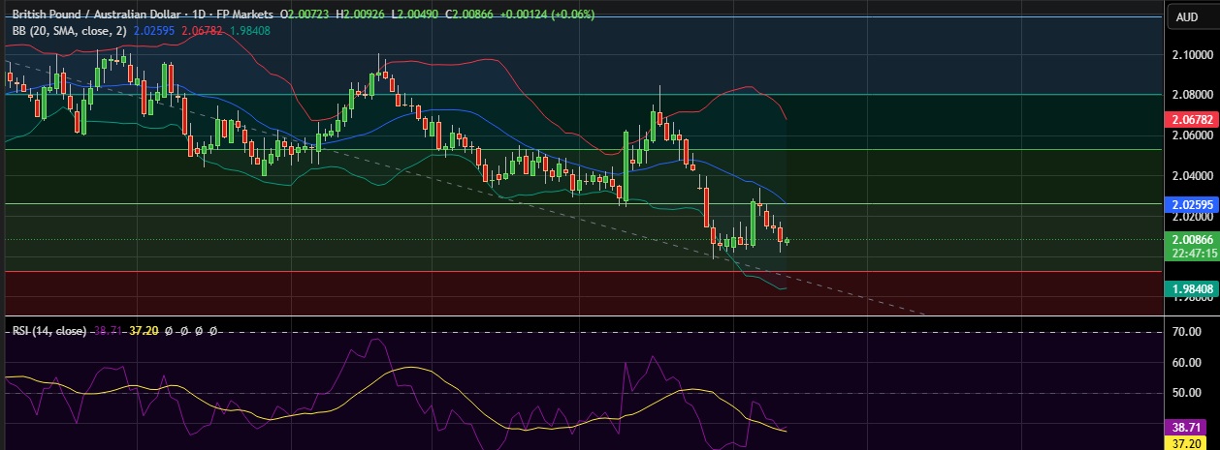Click the green 2.00866 last price tag
Screen dimensions: 1220x450
point(1193,238)
